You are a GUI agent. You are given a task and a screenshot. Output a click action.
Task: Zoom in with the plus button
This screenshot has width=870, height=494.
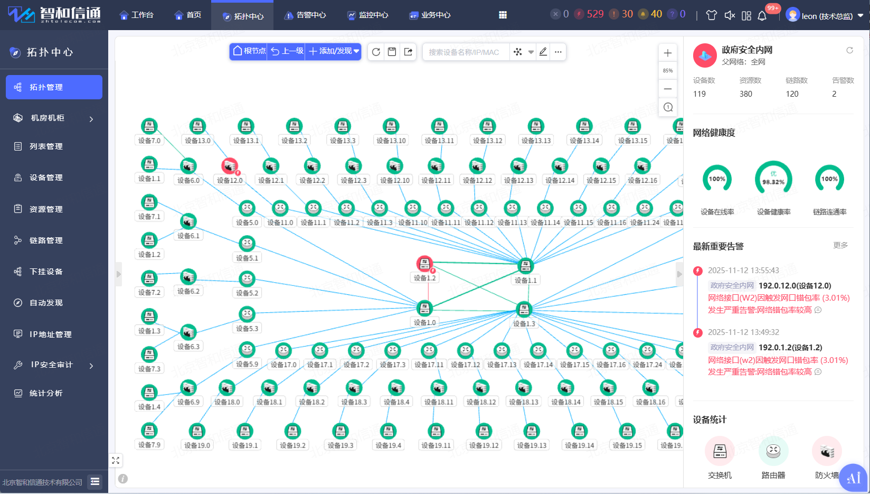[x=668, y=53]
